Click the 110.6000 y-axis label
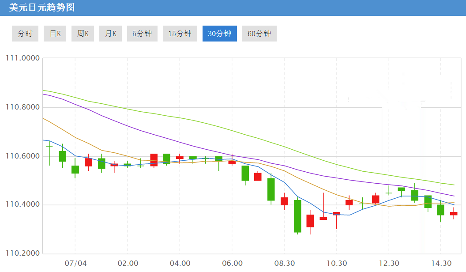The image size is (466, 272). [x=23, y=156]
